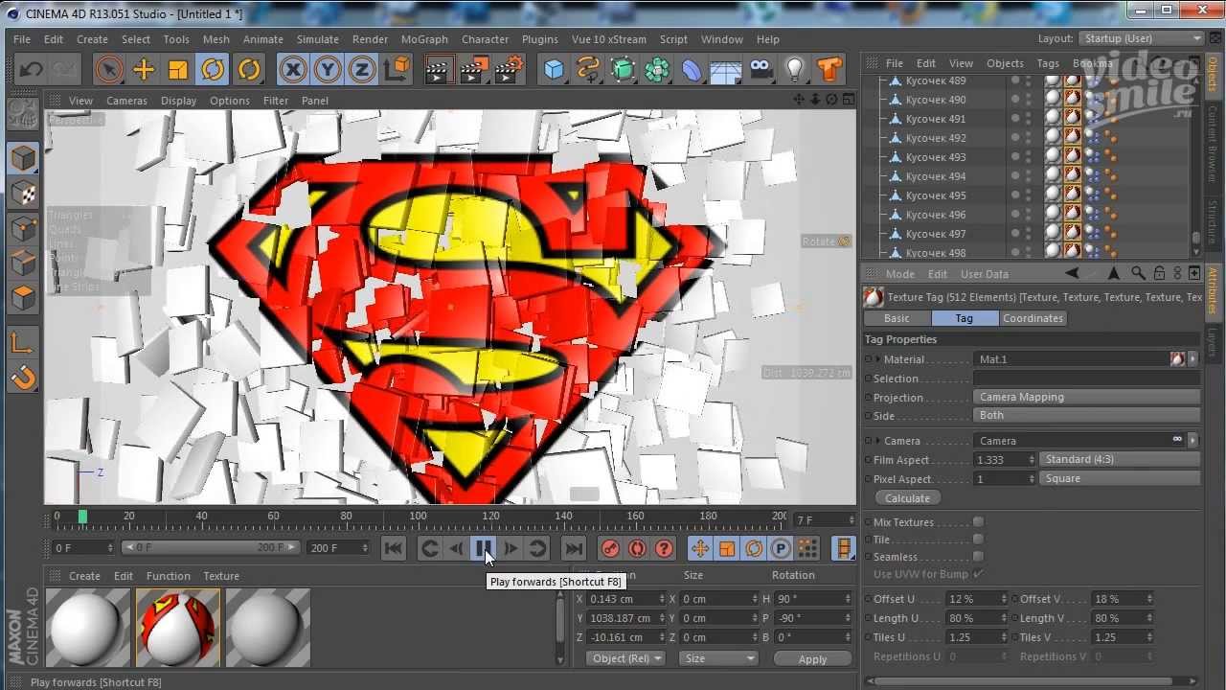Screen dimensions: 1226x690
Task: Open Projection dropdown Camera Mapping
Action: point(1086,397)
